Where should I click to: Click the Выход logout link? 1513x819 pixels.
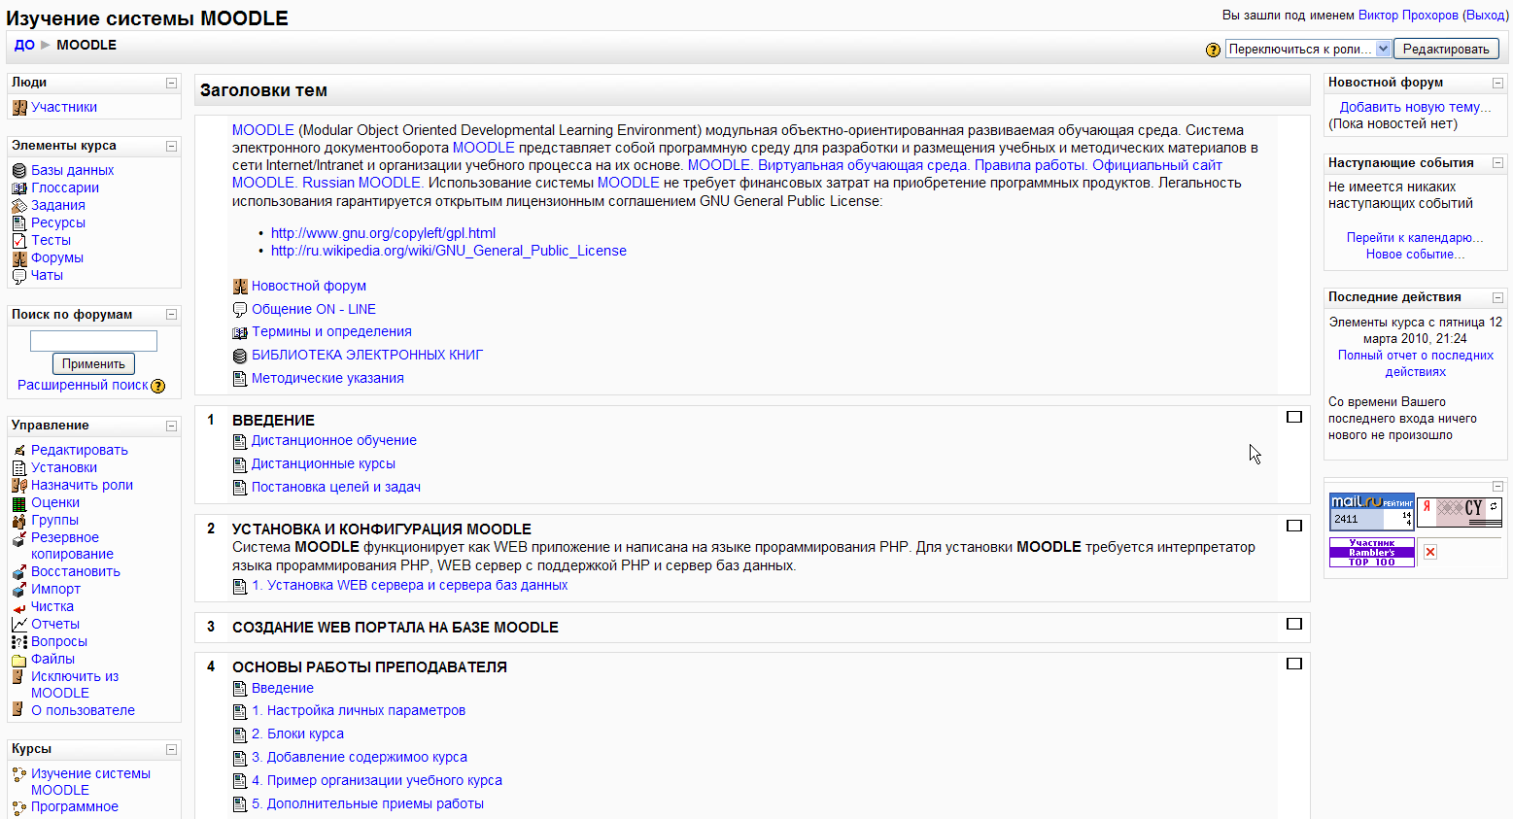(1486, 16)
